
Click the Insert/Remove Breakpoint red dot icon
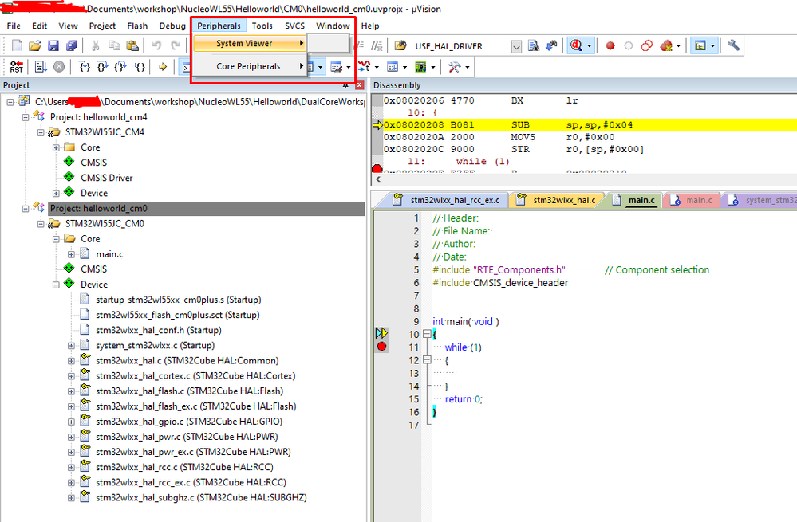tap(610, 46)
